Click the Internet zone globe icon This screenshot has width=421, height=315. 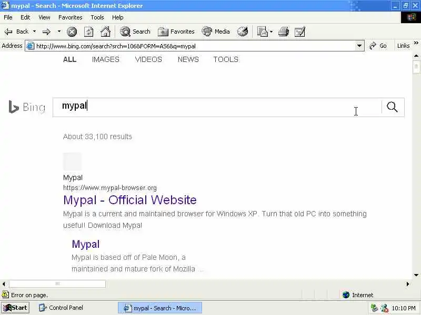(x=346, y=295)
